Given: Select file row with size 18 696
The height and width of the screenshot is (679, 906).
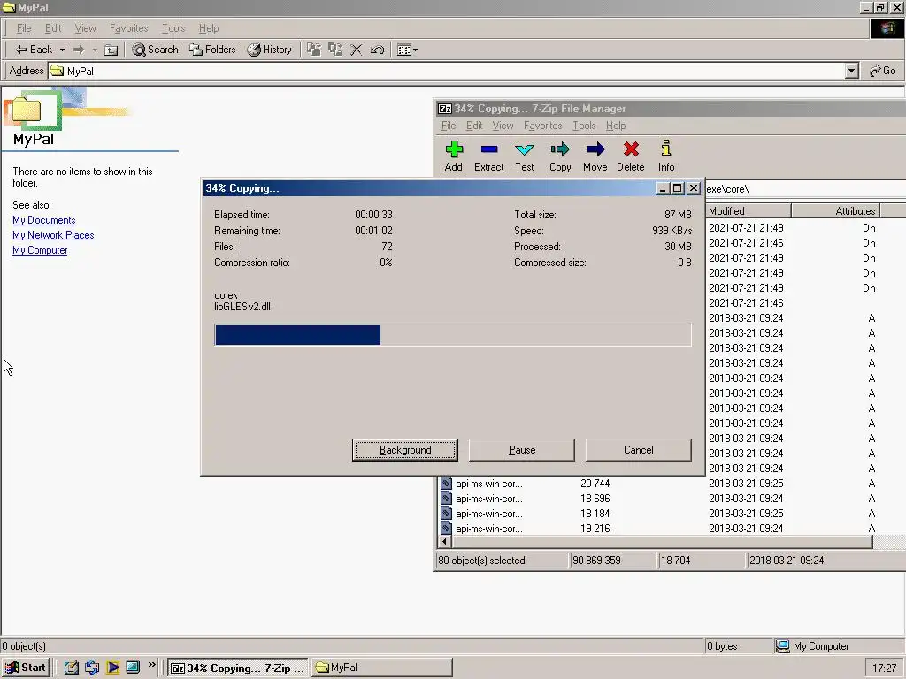Looking at the screenshot, I should pos(658,499).
